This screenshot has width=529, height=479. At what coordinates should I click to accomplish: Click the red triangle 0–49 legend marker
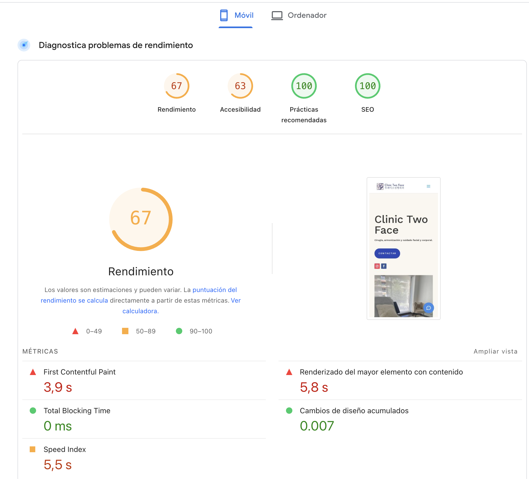[75, 331]
